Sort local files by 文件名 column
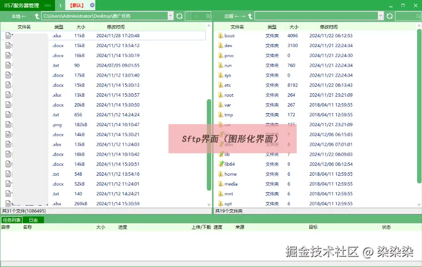The image size is (422, 267). (24, 27)
